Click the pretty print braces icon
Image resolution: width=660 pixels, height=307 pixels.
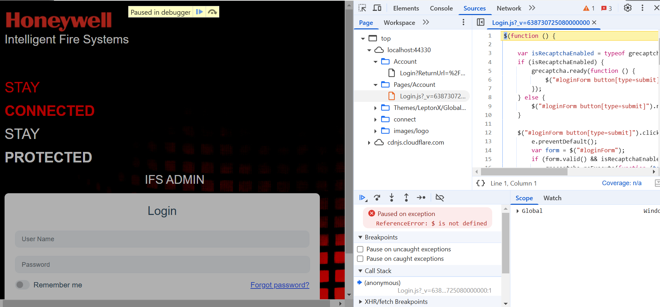click(481, 183)
